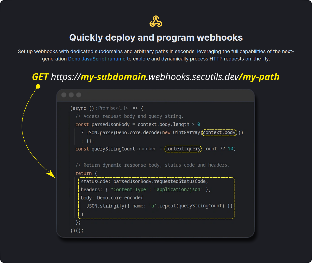
Task: Click the yellow webhook logo icon
Action: click(x=156, y=21)
